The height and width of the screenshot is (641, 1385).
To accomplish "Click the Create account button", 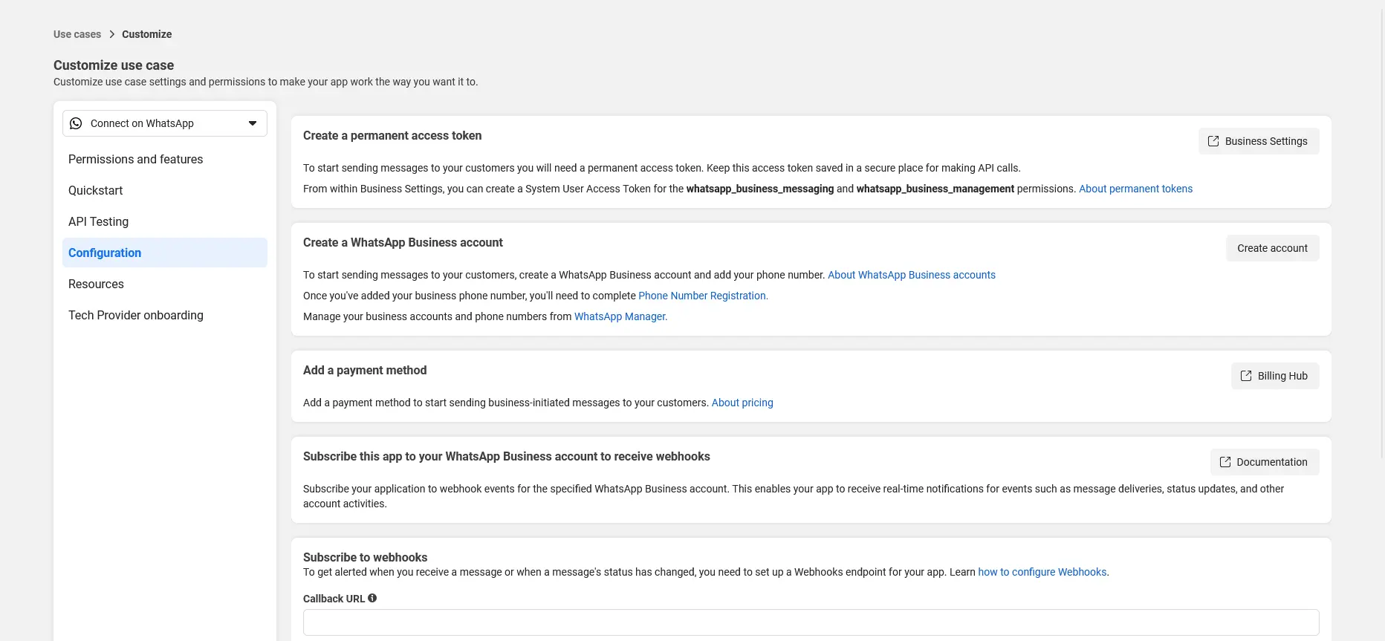I will click(x=1273, y=248).
